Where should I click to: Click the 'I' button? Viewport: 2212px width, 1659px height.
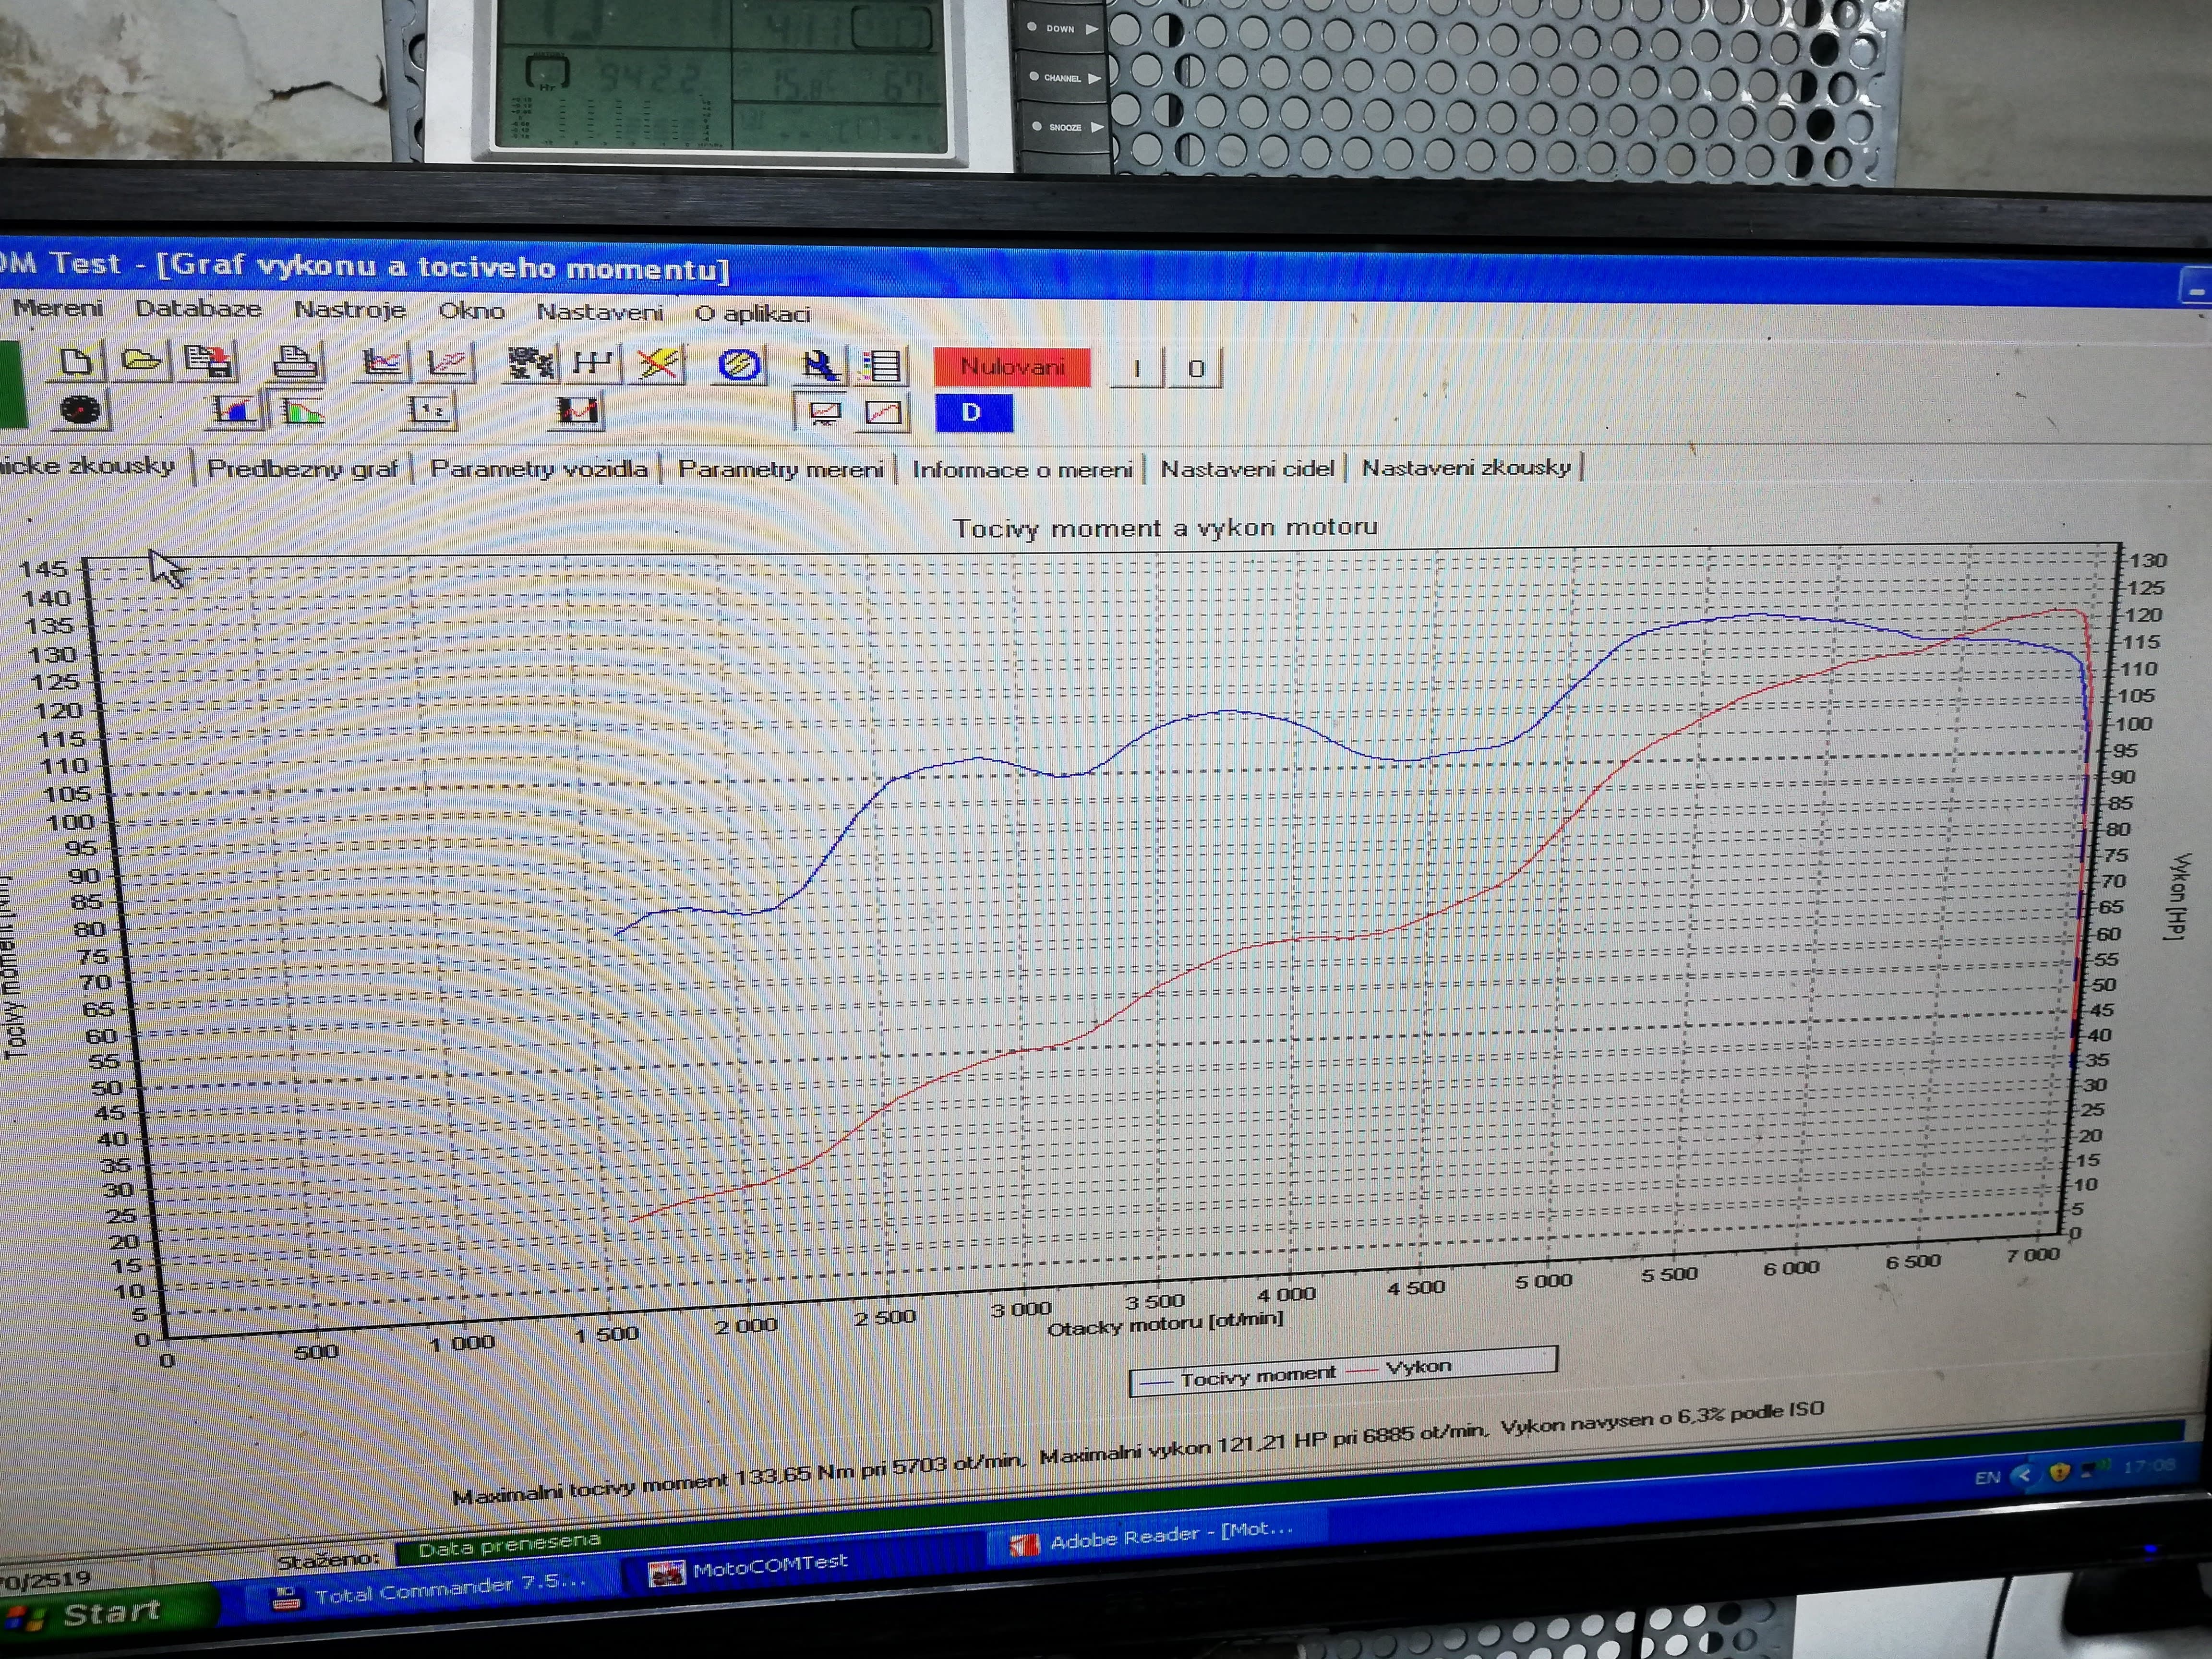pyautogui.click(x=1137, y=369)
